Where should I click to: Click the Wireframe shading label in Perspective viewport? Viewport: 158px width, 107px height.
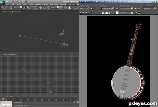point(16,12)
